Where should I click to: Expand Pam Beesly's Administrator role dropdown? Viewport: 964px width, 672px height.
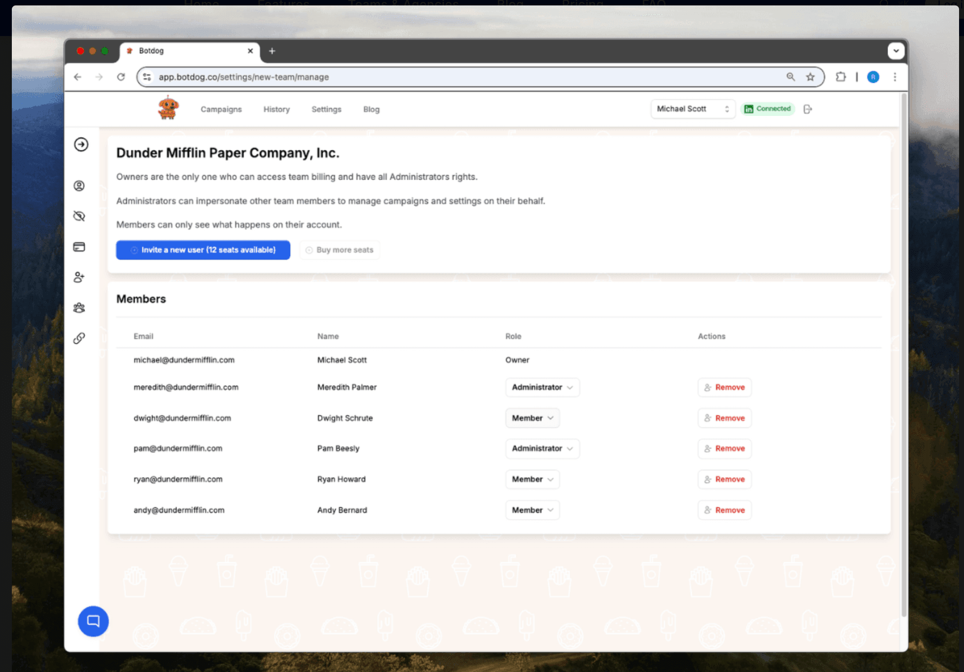click(x=542, y=448)
